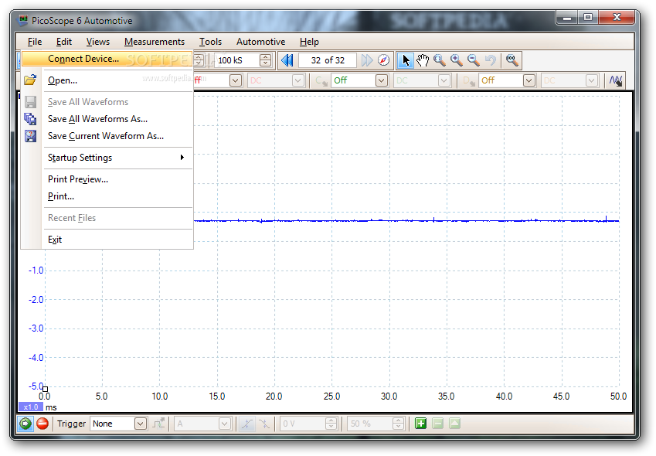Click the zoom out magnifier icon
Image resolution: width=656 pixels, height=456 pixels.
[473, 60]
